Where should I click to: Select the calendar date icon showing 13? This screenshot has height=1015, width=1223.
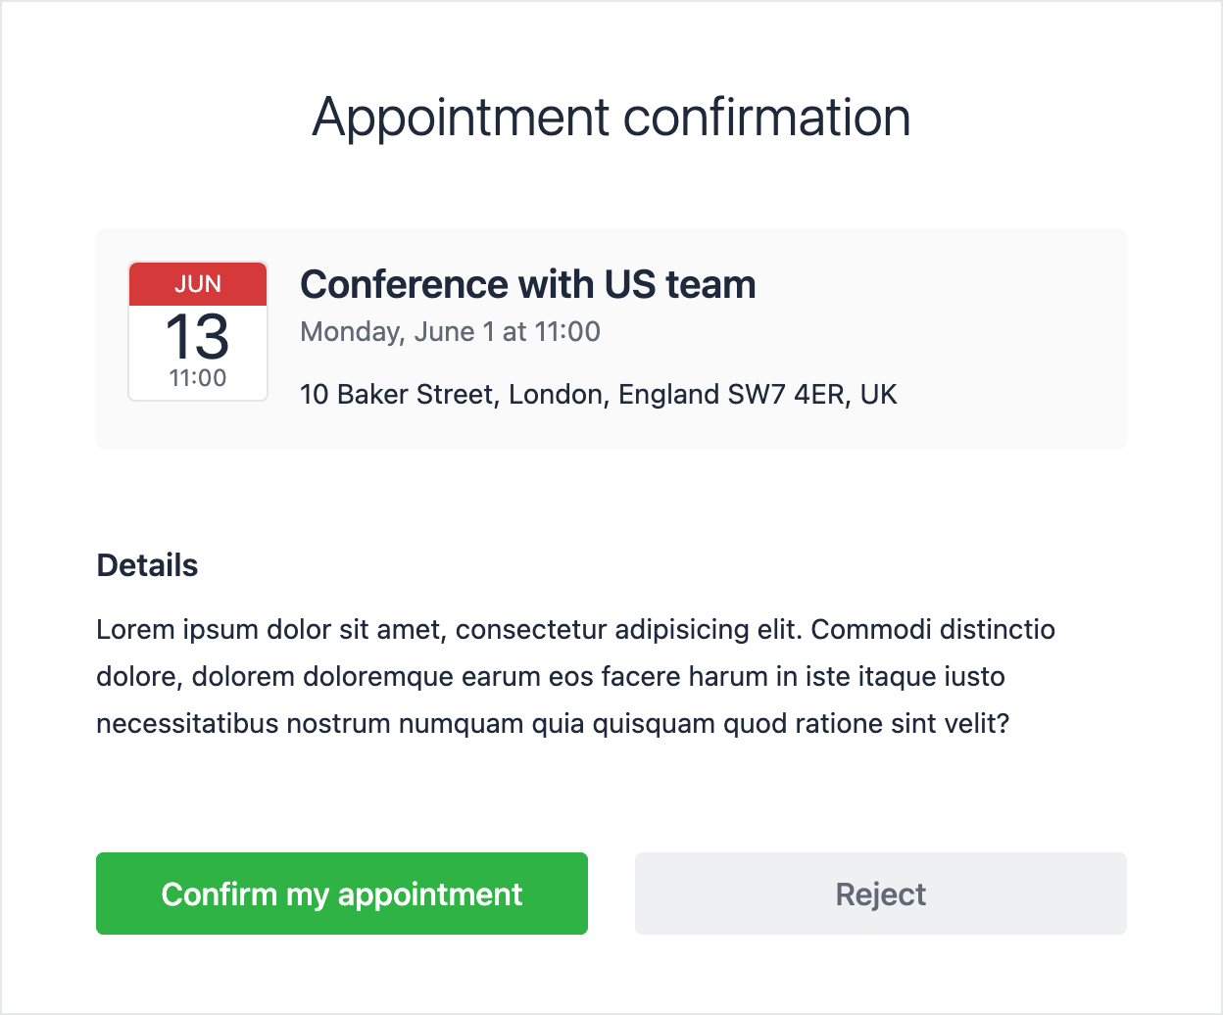[x=197, y=338]
